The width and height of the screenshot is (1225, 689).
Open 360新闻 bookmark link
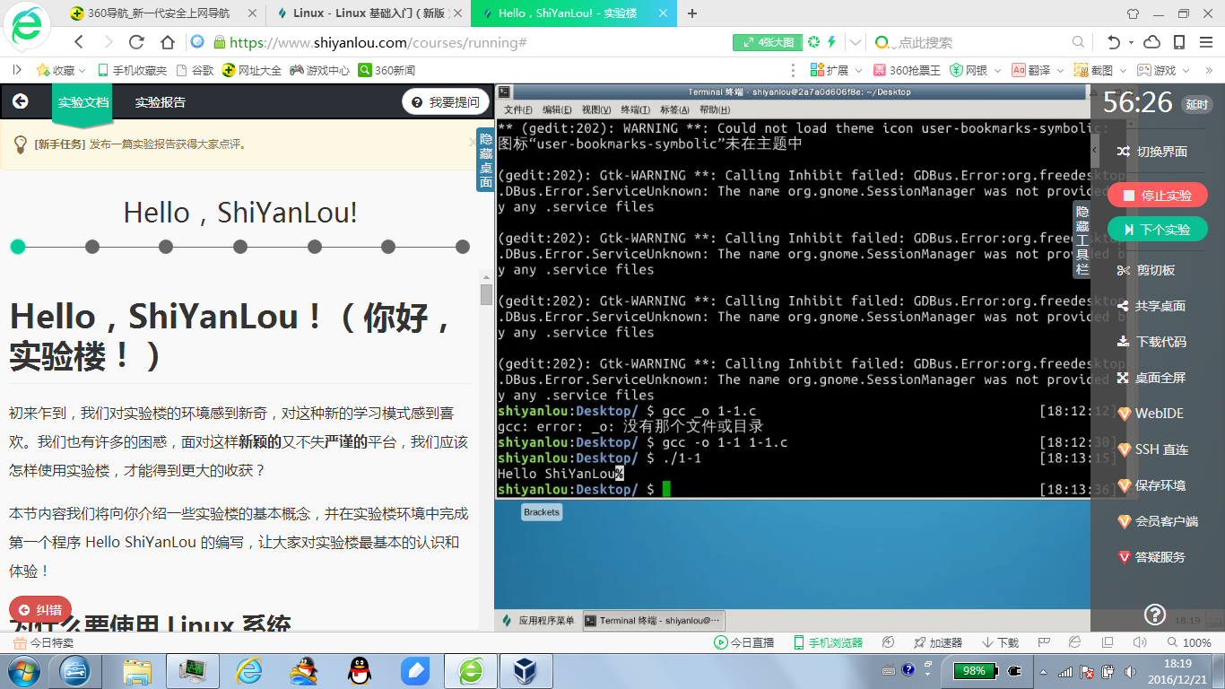[387, 70]
